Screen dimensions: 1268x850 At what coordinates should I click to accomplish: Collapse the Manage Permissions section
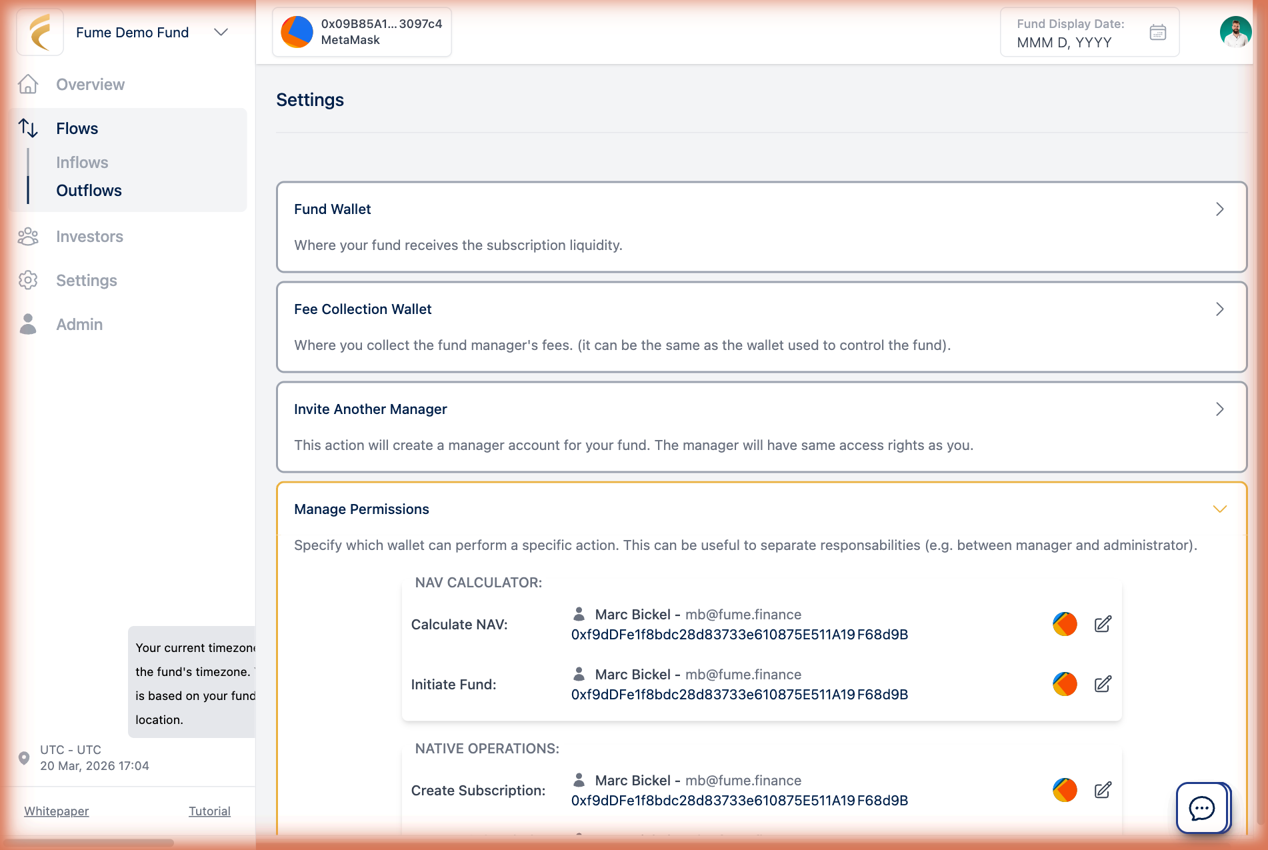1219,509
